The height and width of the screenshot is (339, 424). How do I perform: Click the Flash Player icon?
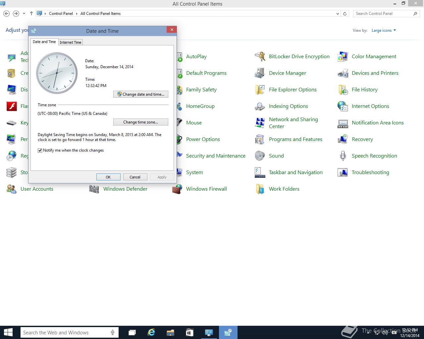[12, 106]
